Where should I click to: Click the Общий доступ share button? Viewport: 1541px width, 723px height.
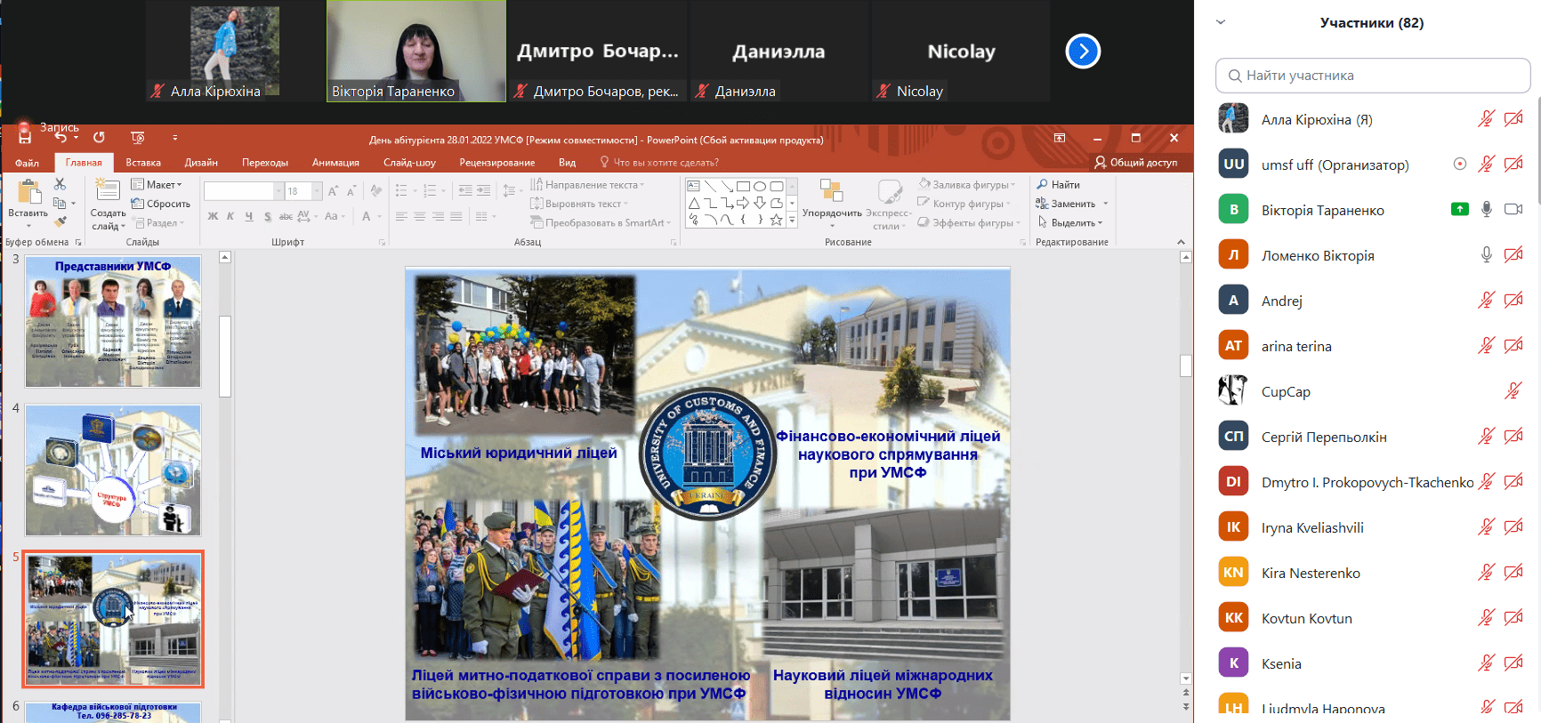tap(1136, 163)
